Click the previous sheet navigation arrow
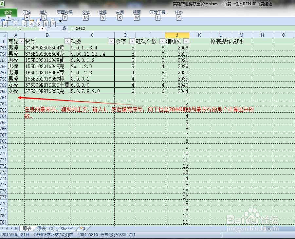The width and height of the screenshot is (295, 239). tap(7, 229)
